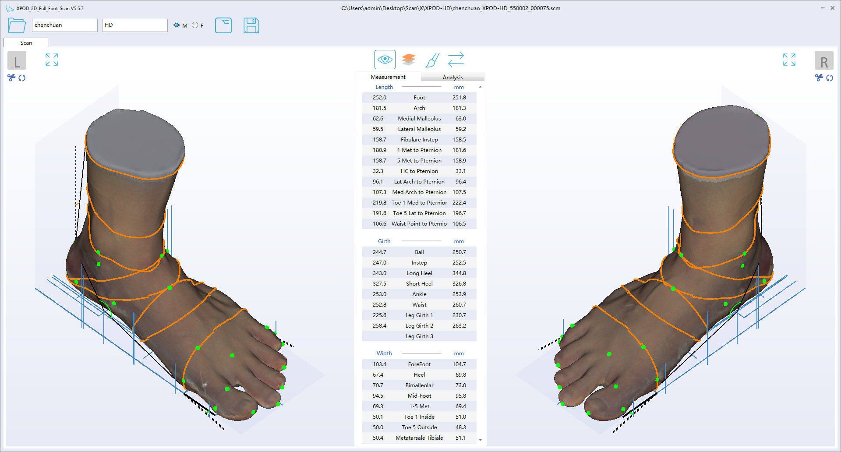
Task: Click scissors cut icon under L button
Action: [11, 78]
